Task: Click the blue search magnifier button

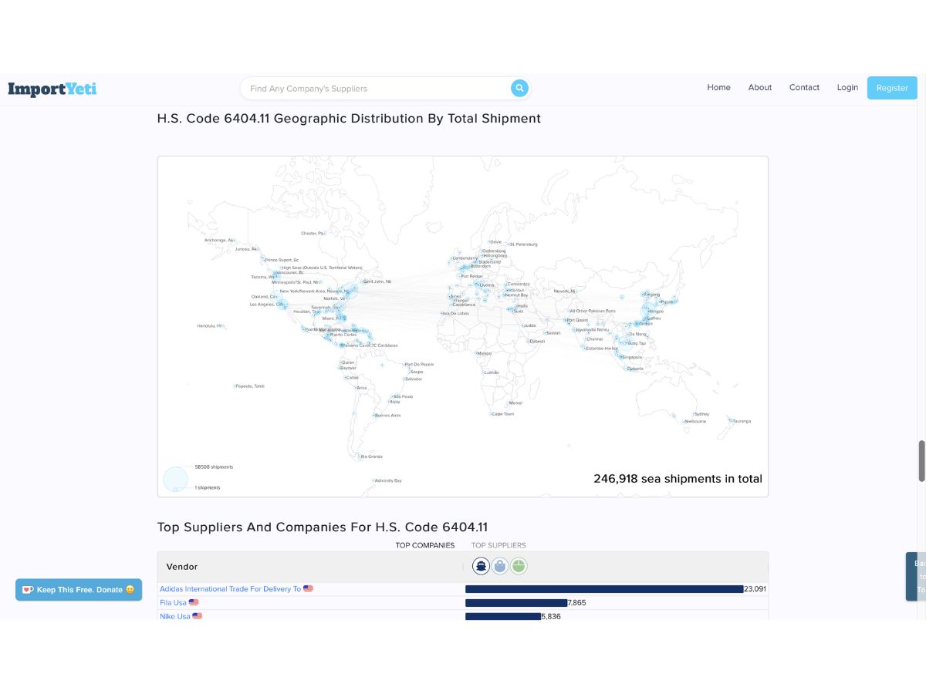Action: (519, 88)
